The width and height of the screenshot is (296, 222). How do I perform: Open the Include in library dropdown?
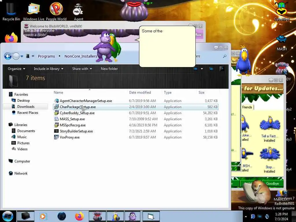point(49,69)
